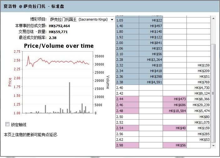This screenshot has width=220, height=158.
Task: Select the HK$18,584 cell at odds 2.48
Action: click(x=175, y=111)
